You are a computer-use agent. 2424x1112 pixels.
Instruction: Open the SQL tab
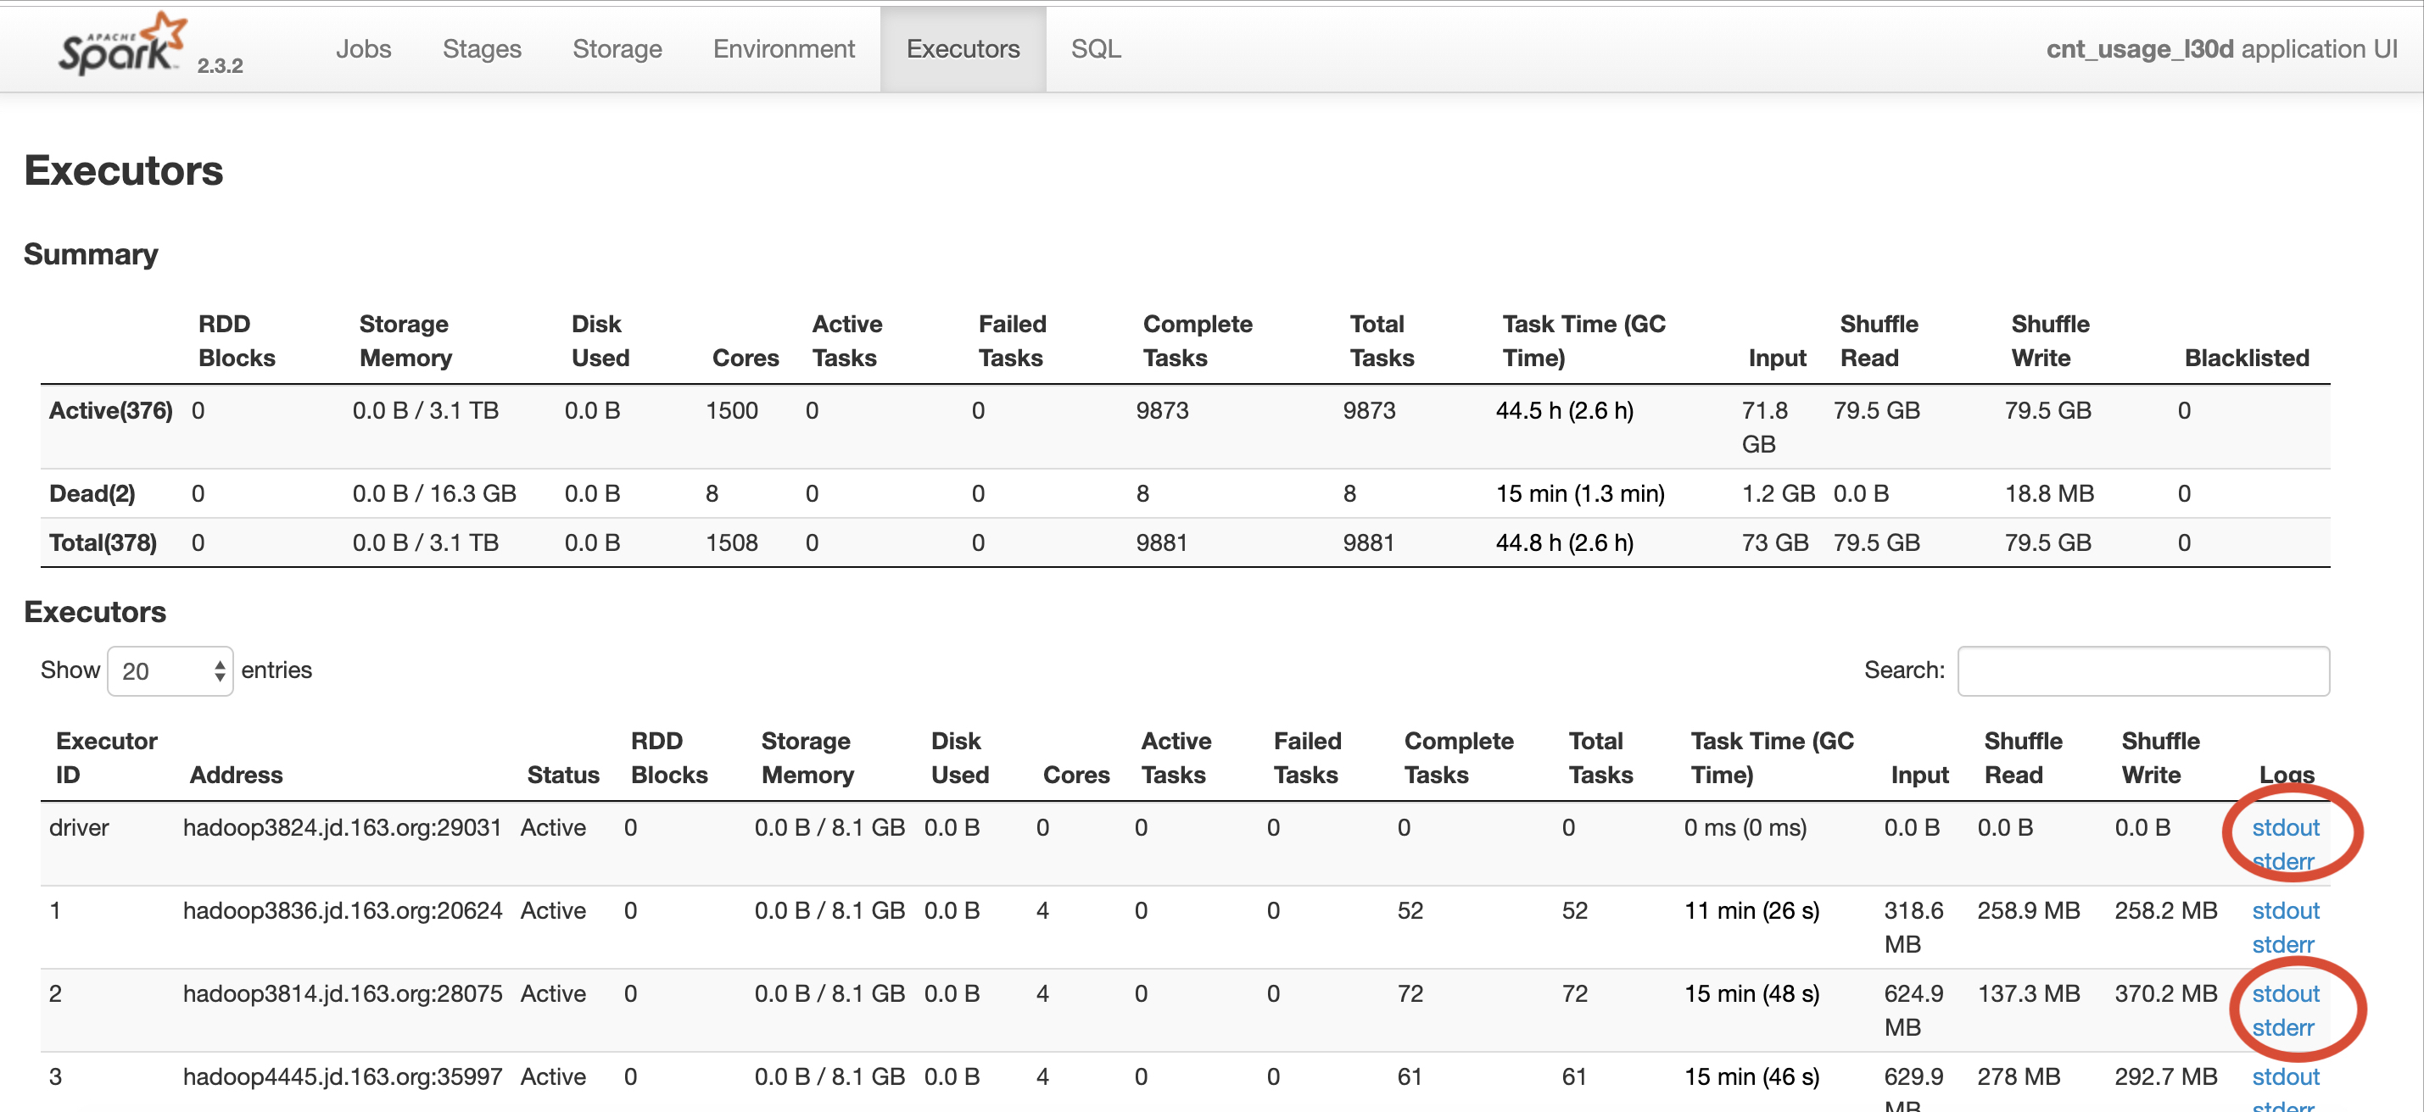1095,49
